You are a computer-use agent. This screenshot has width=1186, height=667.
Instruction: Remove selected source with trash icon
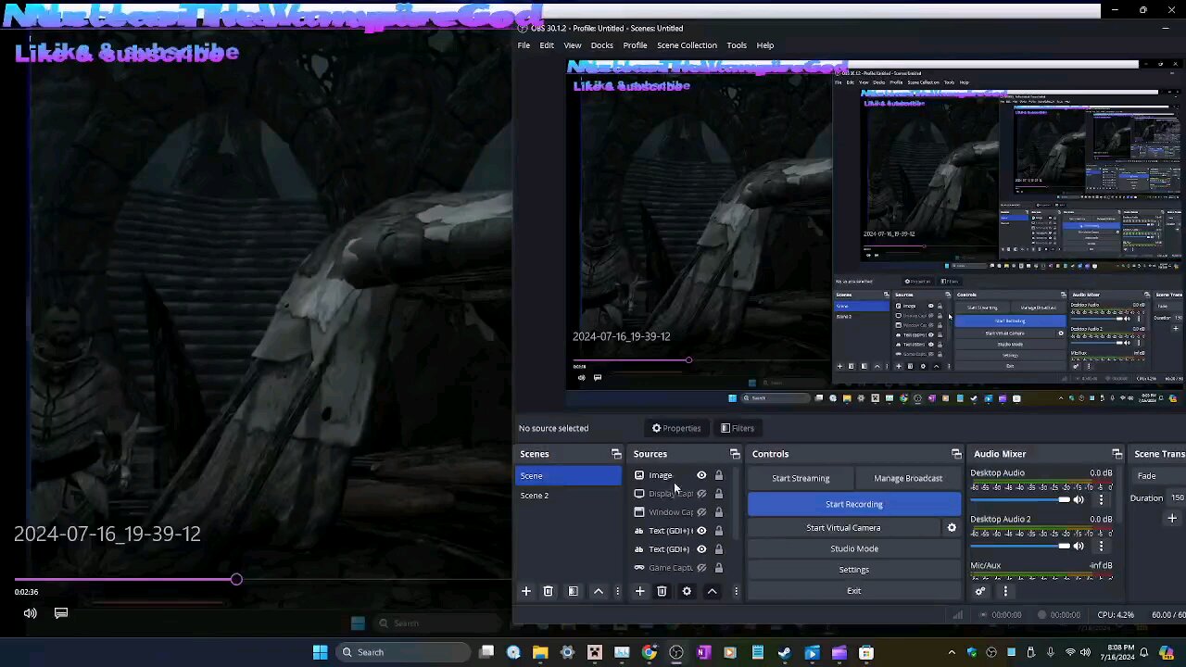pos(662,591)
